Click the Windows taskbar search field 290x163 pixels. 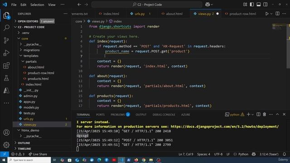[29, 160]
